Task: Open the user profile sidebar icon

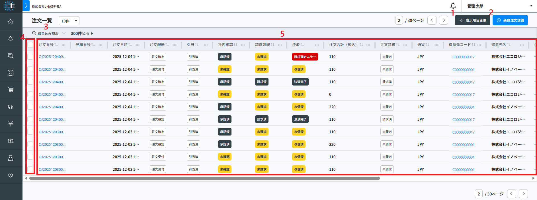Action: coord(11,158)
